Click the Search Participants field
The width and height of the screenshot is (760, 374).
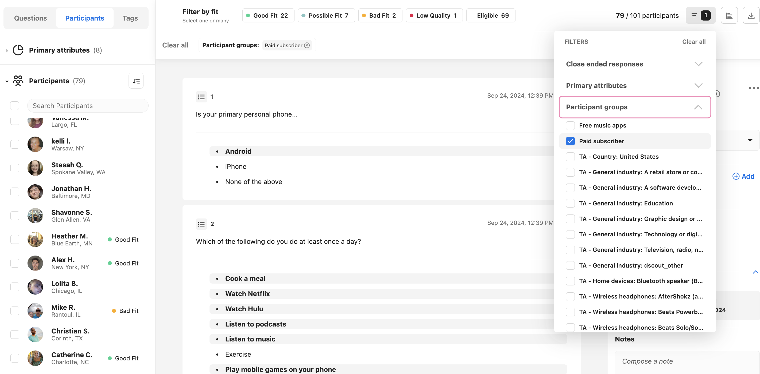[88, 105]
